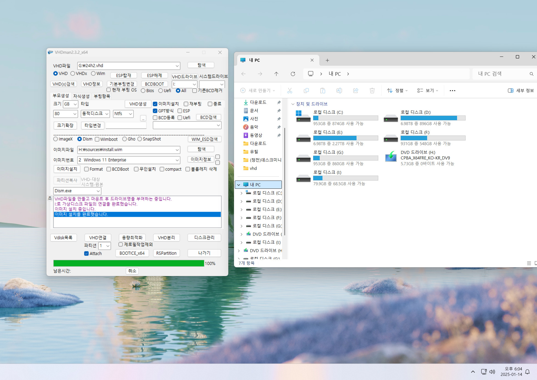Toggle the Attach checkbox

[x=86, y=254]
